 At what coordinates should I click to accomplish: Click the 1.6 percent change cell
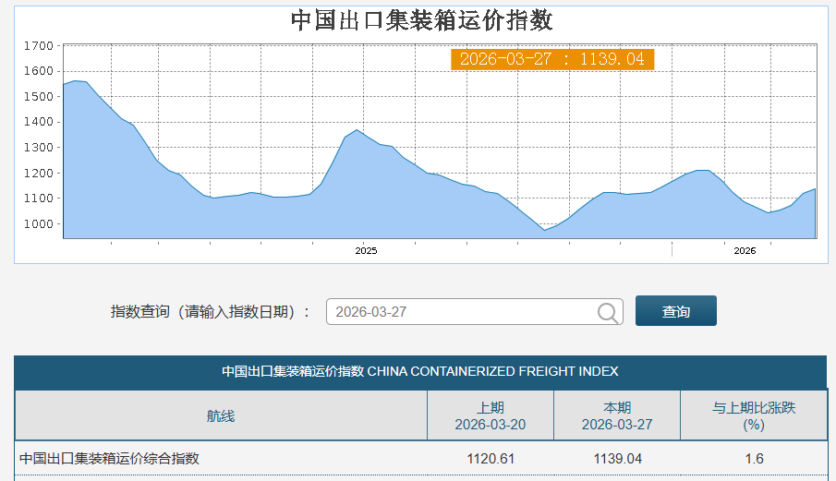[x=753, y=458]
